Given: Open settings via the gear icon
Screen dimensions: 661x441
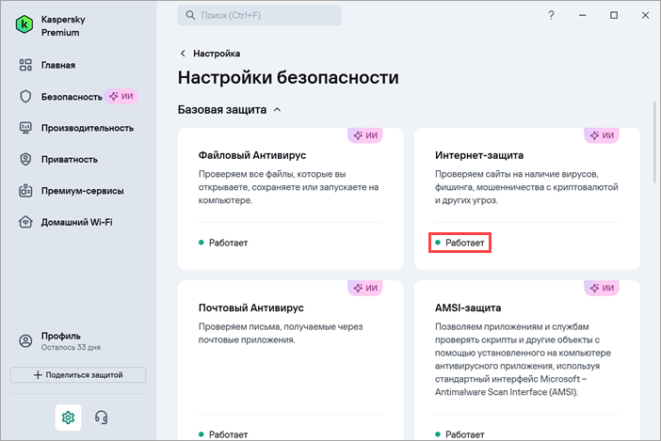Looking at the screenshot, I should tap(69, 417).
